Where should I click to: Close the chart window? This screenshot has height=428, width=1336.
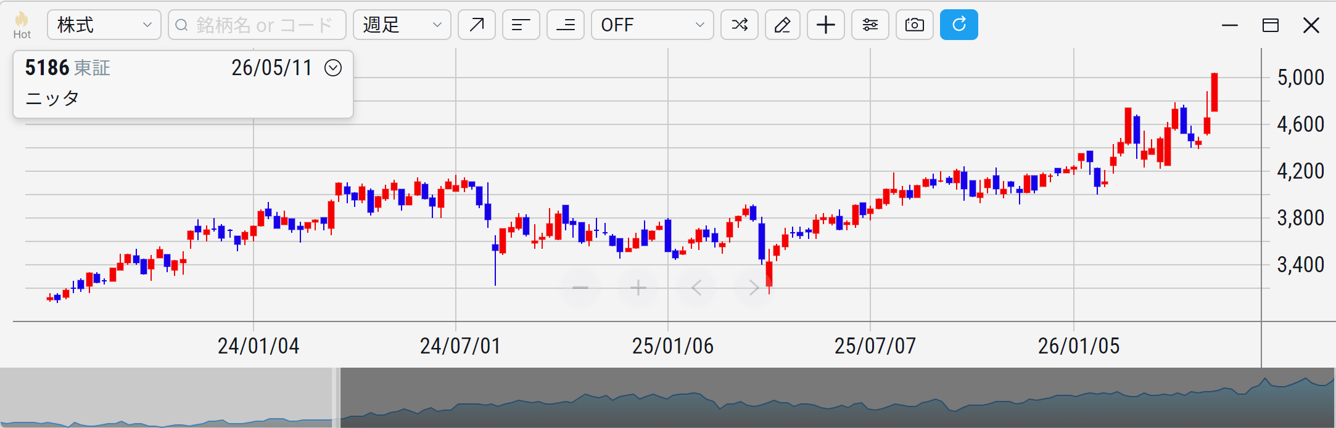(1311, 25)
